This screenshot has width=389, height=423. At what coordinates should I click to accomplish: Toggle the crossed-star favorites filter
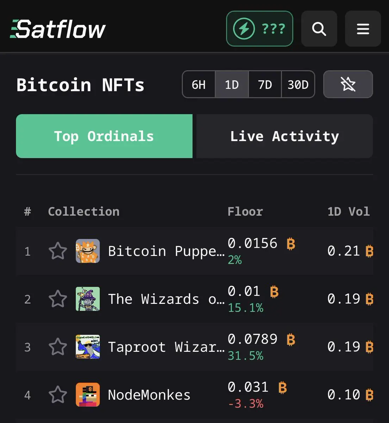[348, 84]
